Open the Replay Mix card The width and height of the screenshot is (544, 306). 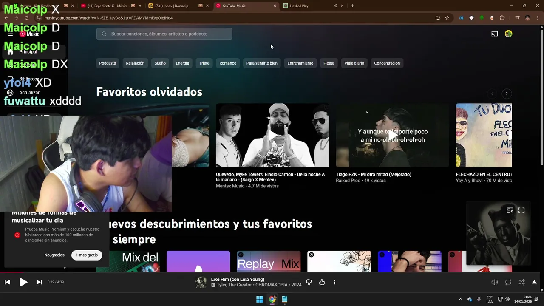(x=269, y=261)
